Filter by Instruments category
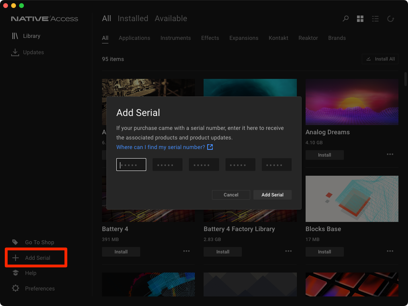This screenshot has width=408, height=306. (x=176, y=38)
